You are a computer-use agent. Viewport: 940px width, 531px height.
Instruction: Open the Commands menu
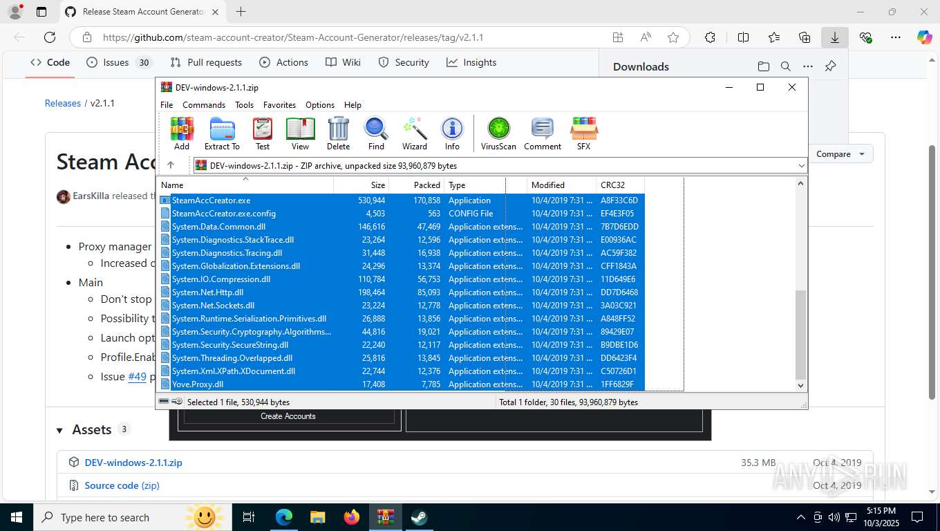pyautogui.click(x=204, y=105)
